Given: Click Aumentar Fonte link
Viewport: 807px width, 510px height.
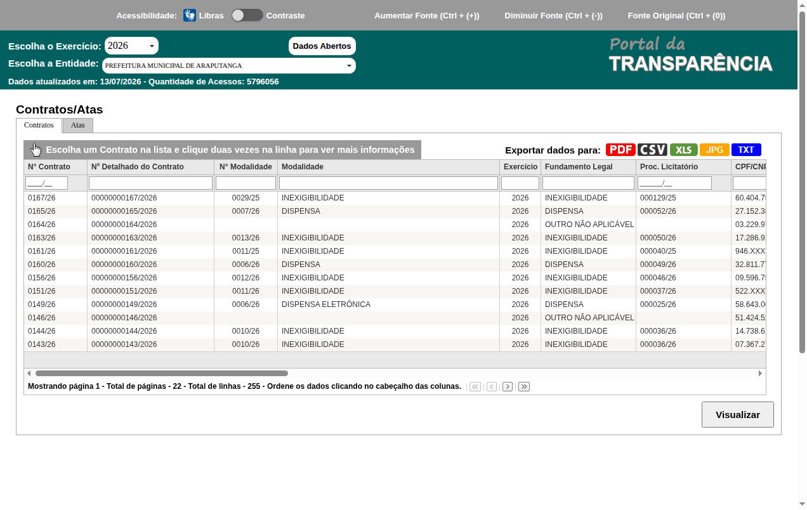Looking at the screenshot, I should (427, 15).
